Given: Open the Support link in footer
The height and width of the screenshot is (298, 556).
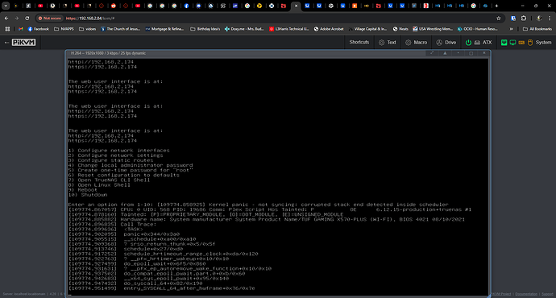Looking at the screenshot, I should 547,294.
